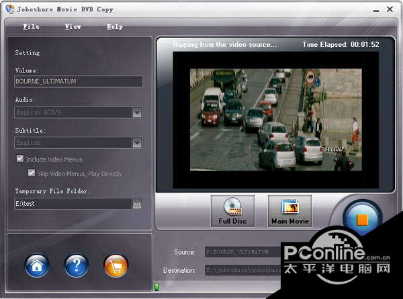Click the Source path field

click(242, 252)
